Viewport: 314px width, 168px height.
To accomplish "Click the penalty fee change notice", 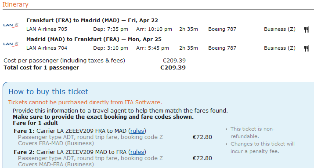I will [x=262, y=148].
